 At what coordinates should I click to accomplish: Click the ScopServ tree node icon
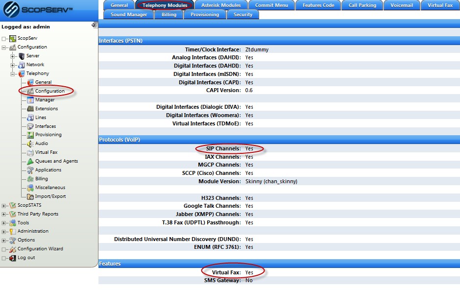point(13,38)
